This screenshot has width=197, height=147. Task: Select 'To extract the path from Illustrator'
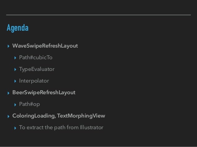pyautogui.click(x=61, y=128)
